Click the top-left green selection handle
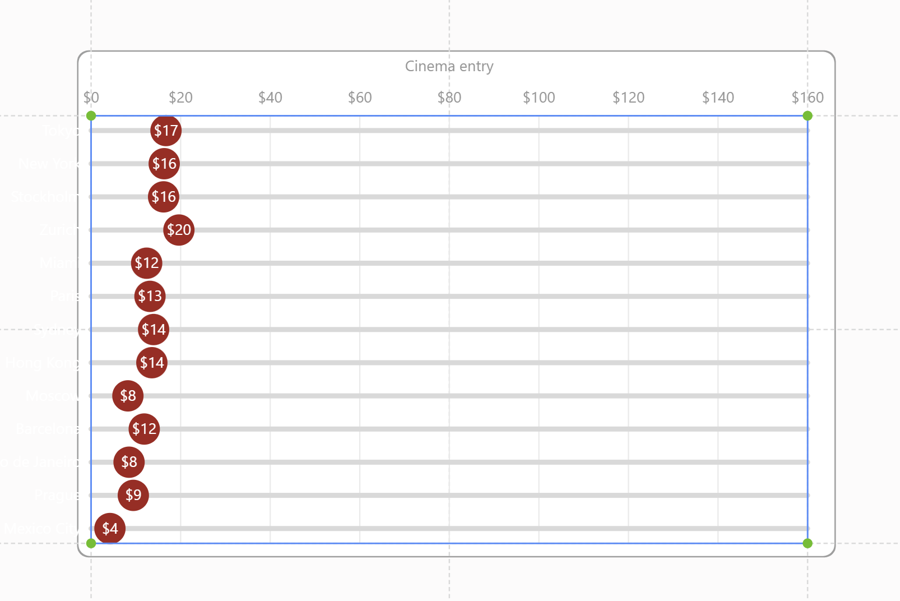 (x=90, y=115)
